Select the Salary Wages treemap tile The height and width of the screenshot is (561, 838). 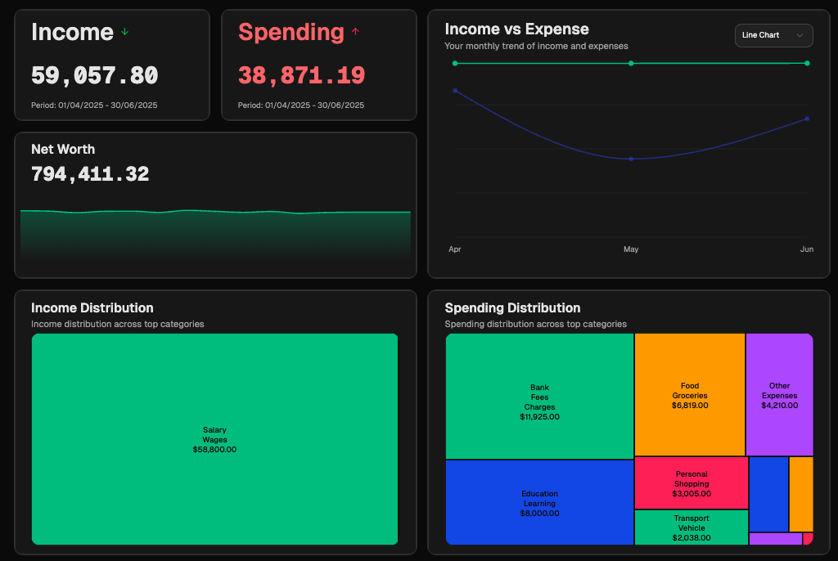214,439
